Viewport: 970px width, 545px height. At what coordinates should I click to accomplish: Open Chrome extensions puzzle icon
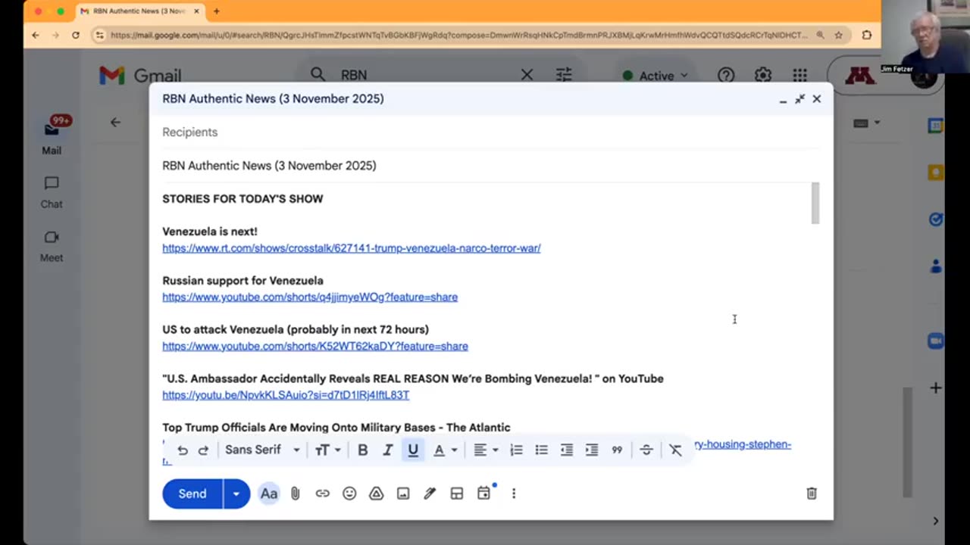coord(867,35)
